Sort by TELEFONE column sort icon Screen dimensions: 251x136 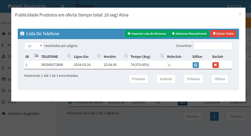(69, 56)
